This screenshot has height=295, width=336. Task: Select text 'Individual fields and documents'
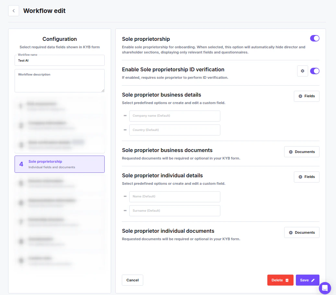(52, 167)
